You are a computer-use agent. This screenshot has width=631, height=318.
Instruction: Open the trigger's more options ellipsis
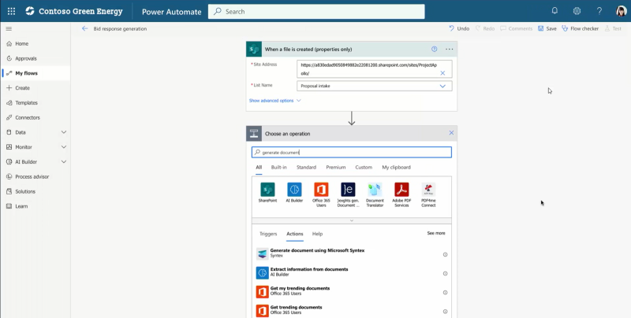point(449,49)
